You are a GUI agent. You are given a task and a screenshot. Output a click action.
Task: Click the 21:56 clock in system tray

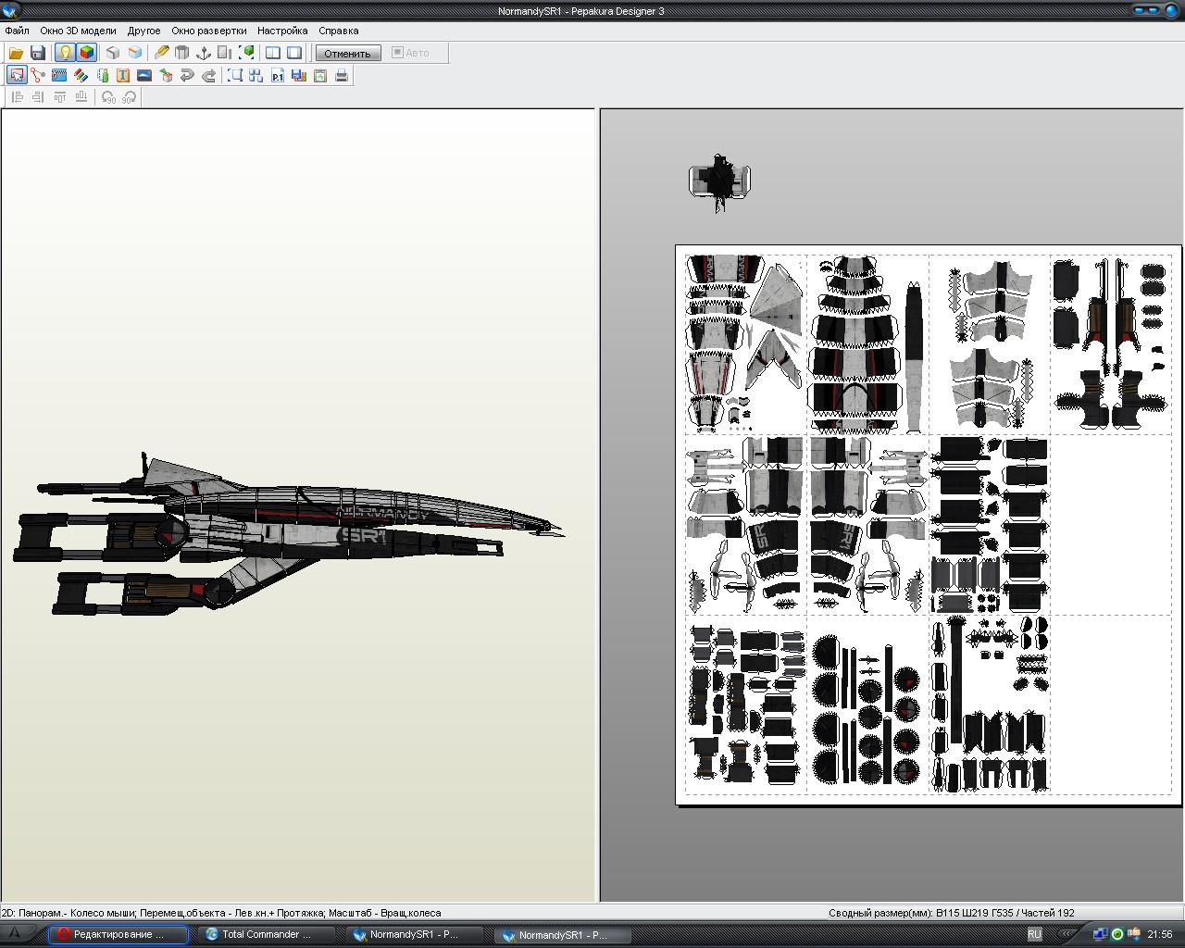tap(1159, 934)
